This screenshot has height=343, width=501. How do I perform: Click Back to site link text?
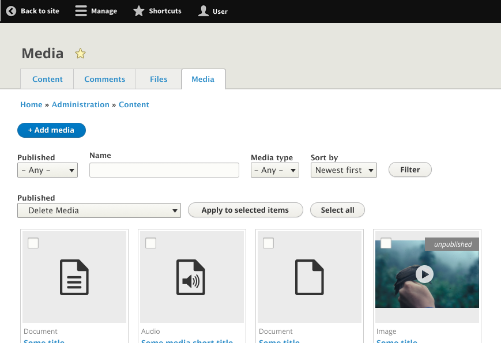pos(40,11)
